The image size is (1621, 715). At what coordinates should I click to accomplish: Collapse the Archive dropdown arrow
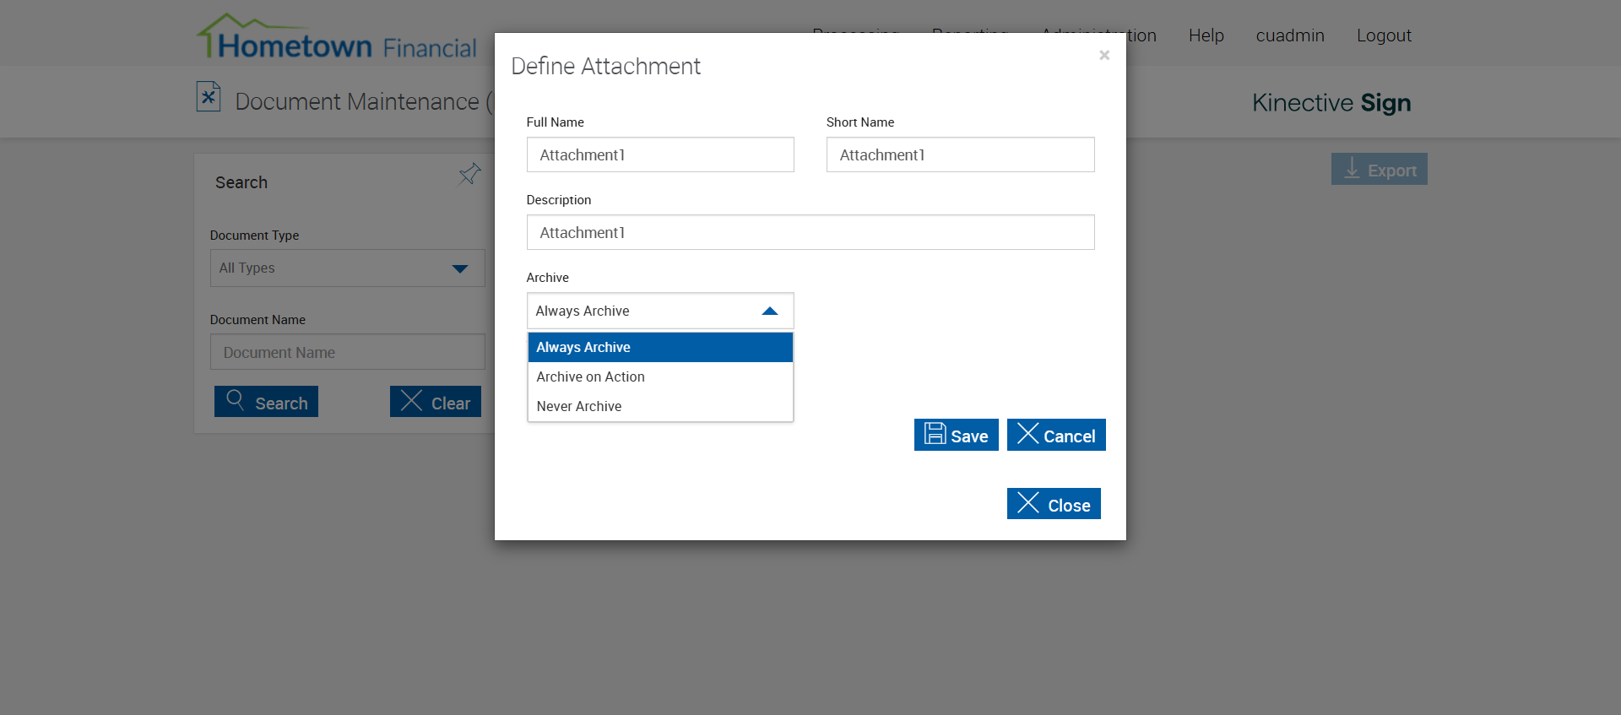[769, 311]
